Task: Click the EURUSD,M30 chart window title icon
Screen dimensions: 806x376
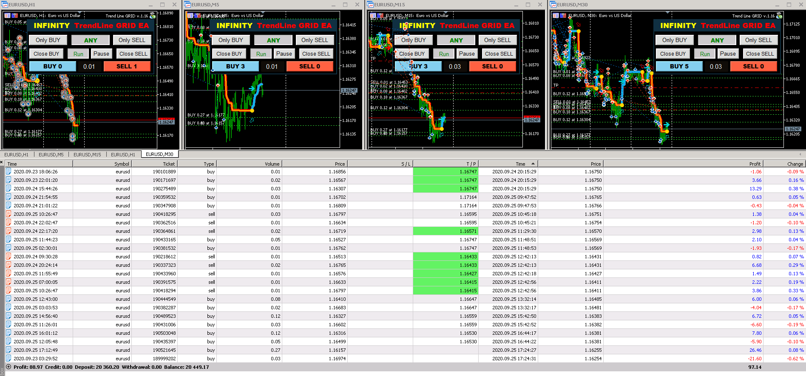Action: point(553,4)
